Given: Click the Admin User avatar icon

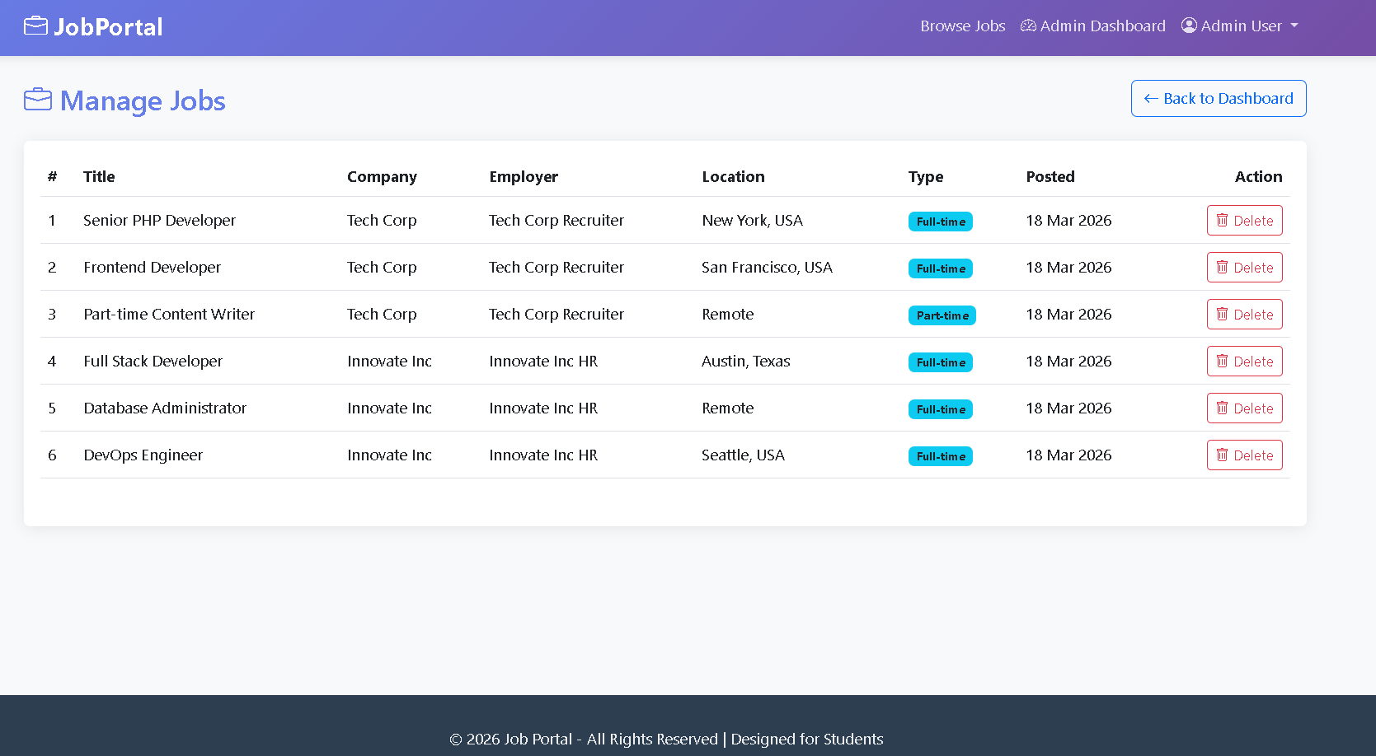Looking at the screenshot, I should (x=1189, y=26).
